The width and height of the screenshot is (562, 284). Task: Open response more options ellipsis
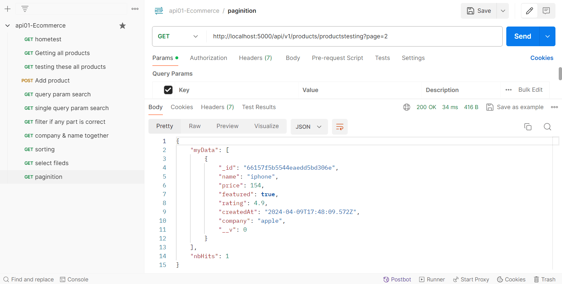554,107
